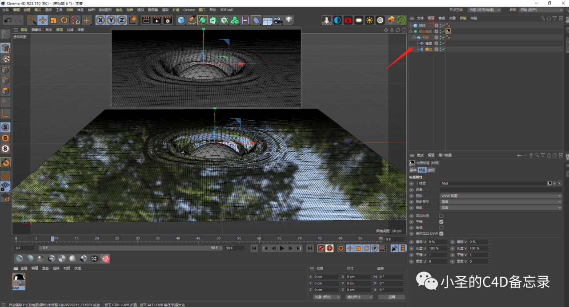Toggle the 平铺 checkbox in tag properties
Viewport: 569px width, 307px height.
point(440,221)
